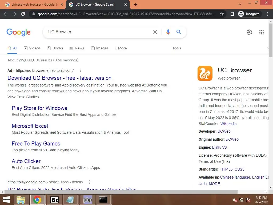Open File Explorer from the taskbar
Viewport: 273px width, 205px height.
coord(21,200)
